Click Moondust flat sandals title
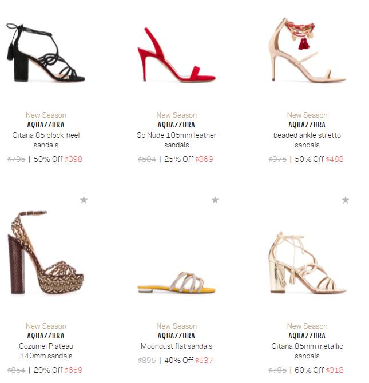This screenshot has height=383, width=369. click(177, 346)
